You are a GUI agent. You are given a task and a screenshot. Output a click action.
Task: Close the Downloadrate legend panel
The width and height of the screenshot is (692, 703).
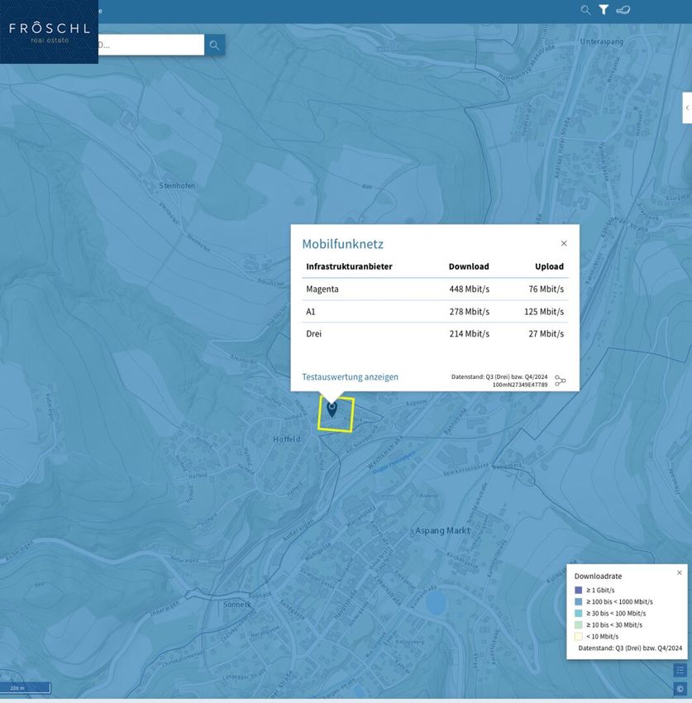pos(680,572)
